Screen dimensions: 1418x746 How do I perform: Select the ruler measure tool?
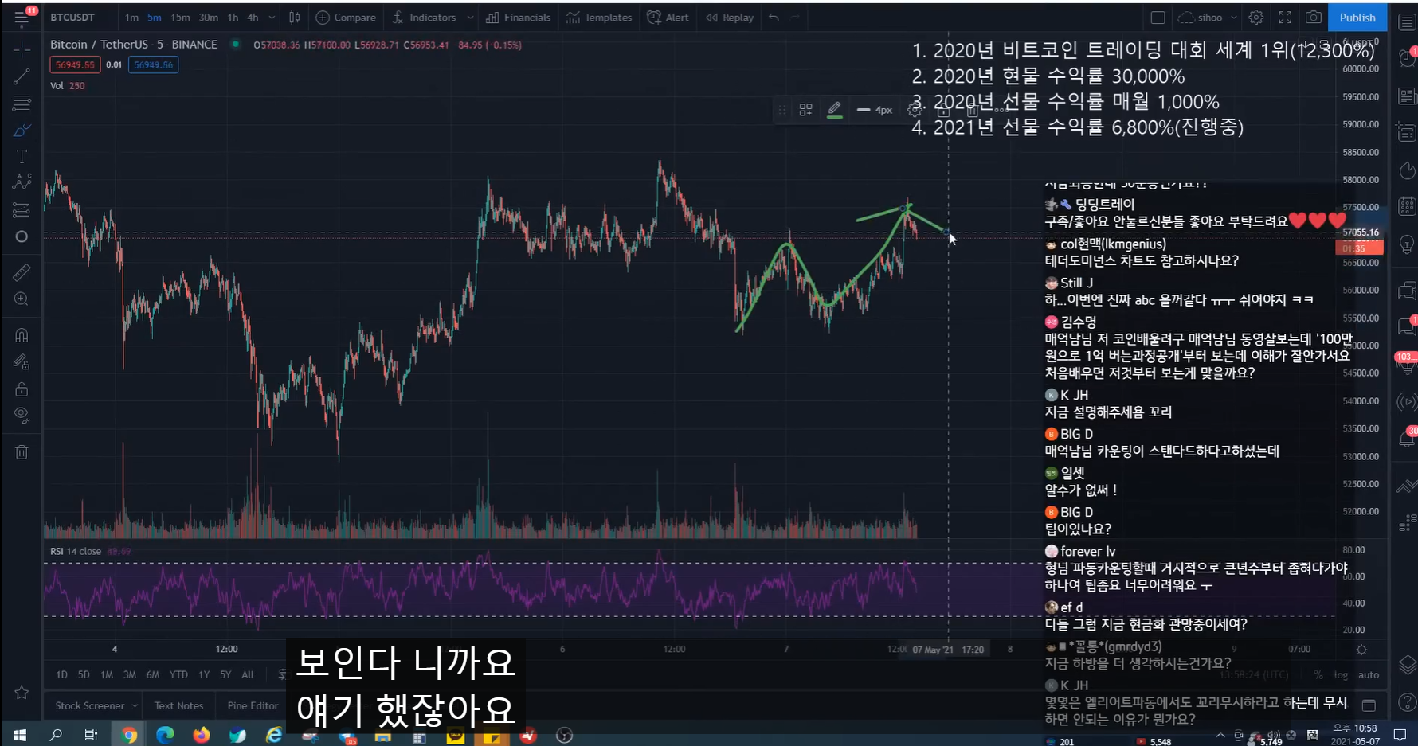[x=22, y=272]
